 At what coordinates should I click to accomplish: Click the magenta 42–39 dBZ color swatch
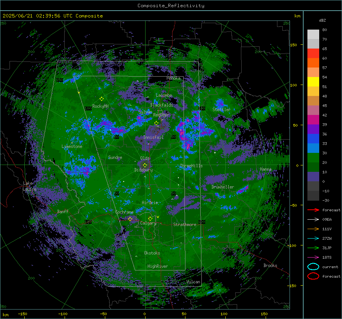(313, 119)
